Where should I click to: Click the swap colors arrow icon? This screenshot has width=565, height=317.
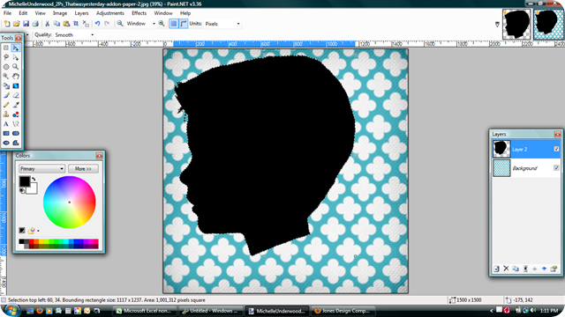34,179
